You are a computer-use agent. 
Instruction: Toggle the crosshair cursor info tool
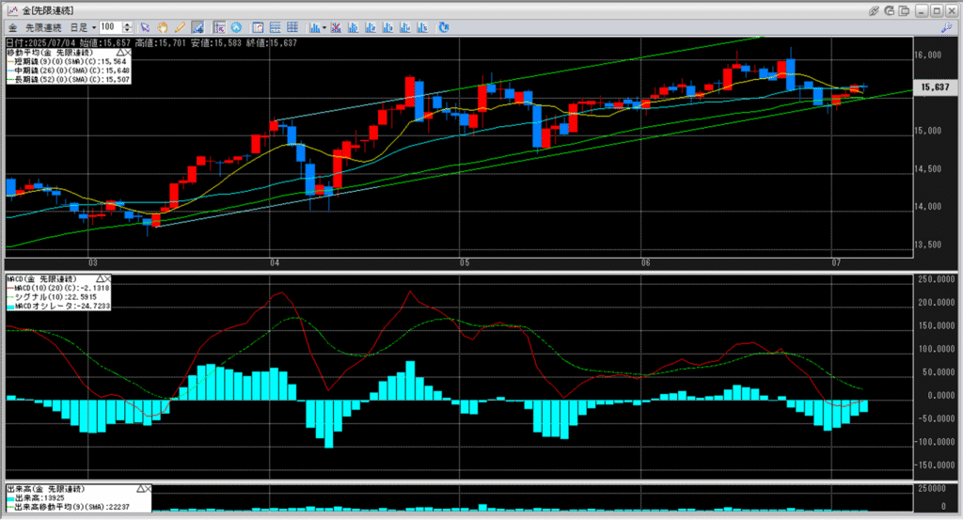click(219, 27)
